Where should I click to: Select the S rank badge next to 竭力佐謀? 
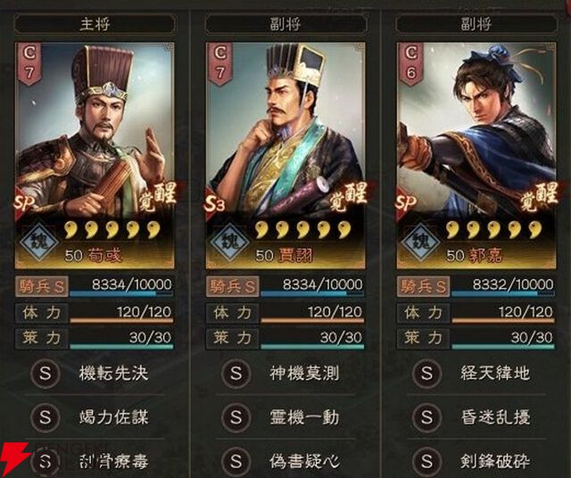tap(46, 417)
